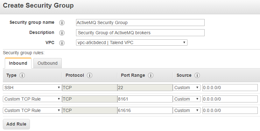
Task: Click the Description text field
Action: (140, 33)
